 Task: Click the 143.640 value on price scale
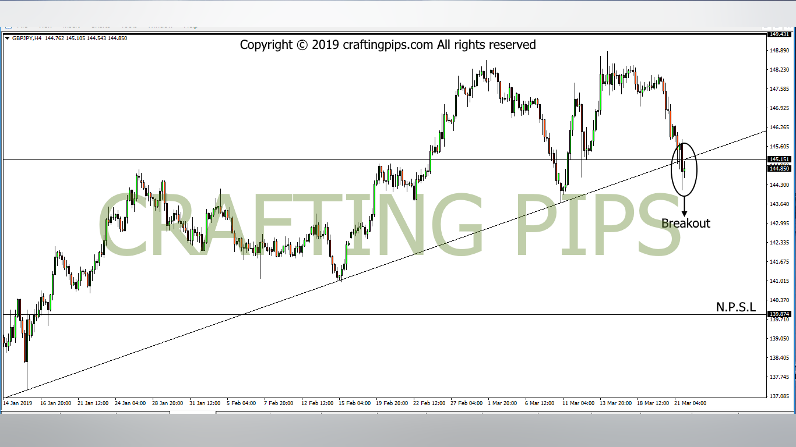[780, 204]
